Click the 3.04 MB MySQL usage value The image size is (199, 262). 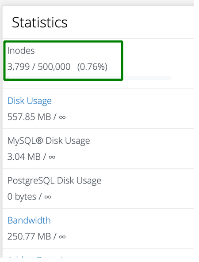(24, 157)
